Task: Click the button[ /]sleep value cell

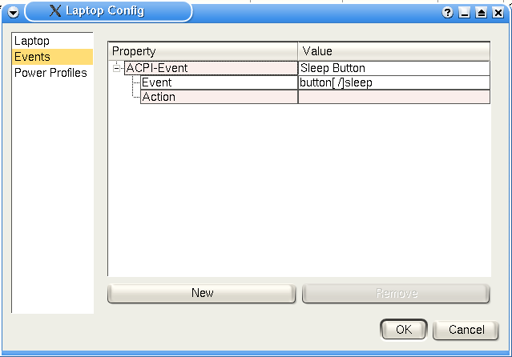Action: pos(394,82)
